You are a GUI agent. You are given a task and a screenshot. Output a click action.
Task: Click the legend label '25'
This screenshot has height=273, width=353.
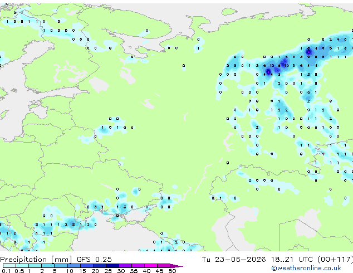[x=108, y=271]
